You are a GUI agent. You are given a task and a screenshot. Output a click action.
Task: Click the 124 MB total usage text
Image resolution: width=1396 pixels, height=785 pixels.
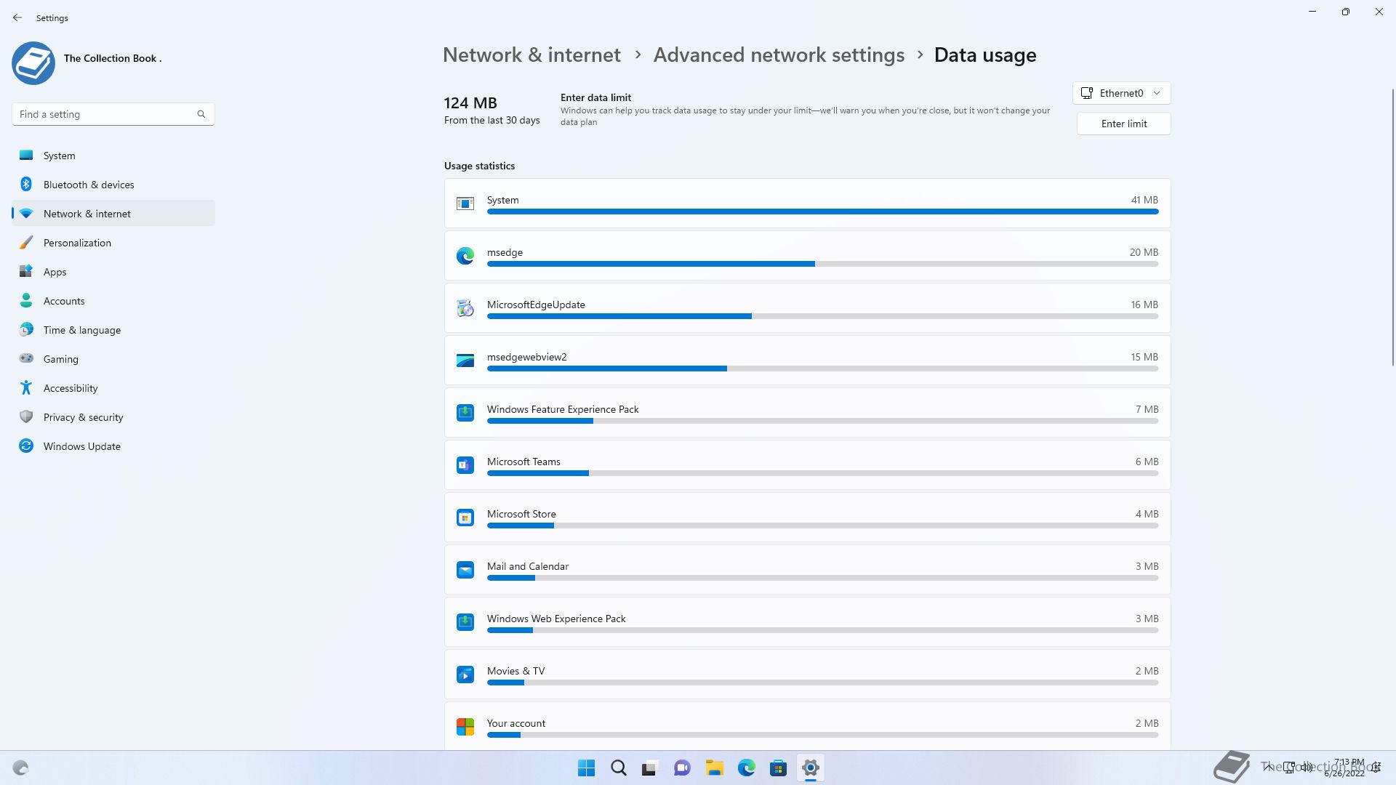click(x=470, y=103)
